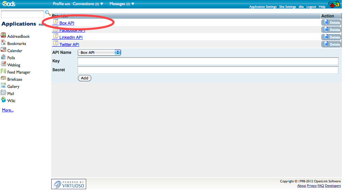This screenshot has height=196, width=348.
Task: Open the Box API link
Action: click(x=67, y=23)
